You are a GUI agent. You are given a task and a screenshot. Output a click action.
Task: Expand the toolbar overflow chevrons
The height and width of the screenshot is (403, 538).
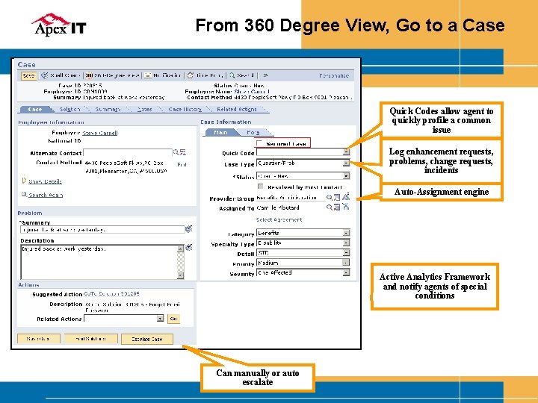click(x=265, y=75)
